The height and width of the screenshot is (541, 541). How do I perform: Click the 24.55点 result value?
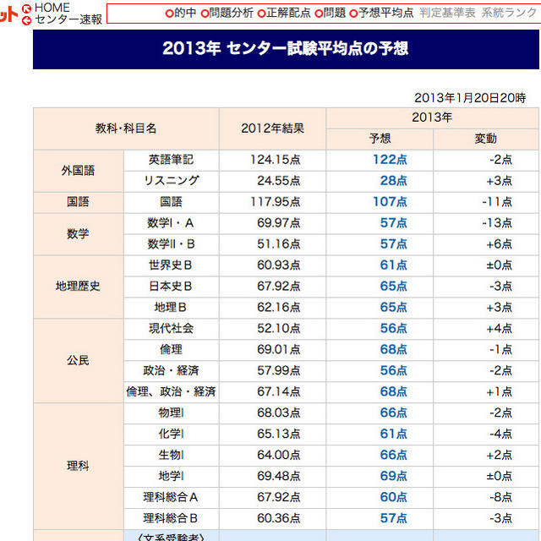[279, 181]
